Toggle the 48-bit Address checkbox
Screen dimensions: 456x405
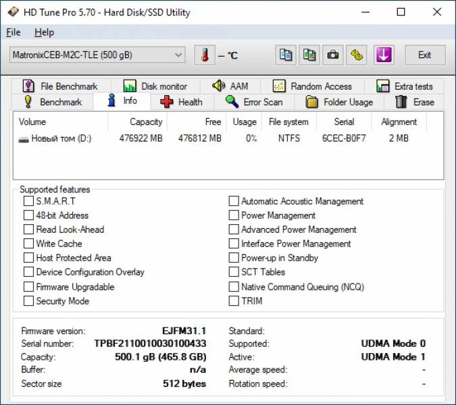28,215
